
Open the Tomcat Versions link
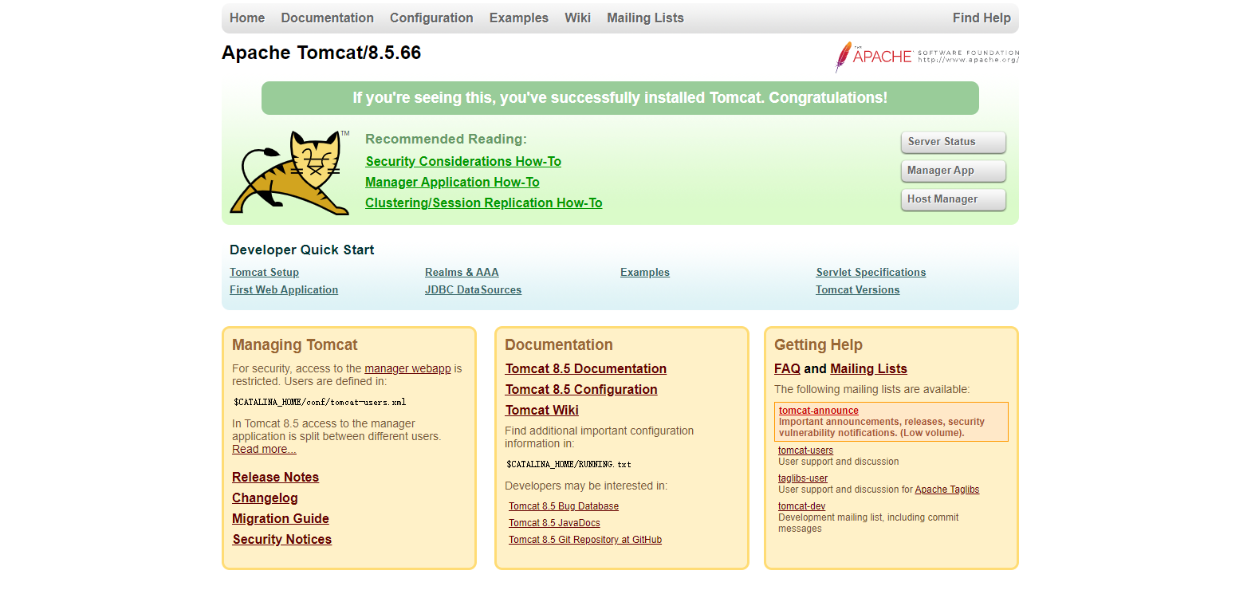857,289
